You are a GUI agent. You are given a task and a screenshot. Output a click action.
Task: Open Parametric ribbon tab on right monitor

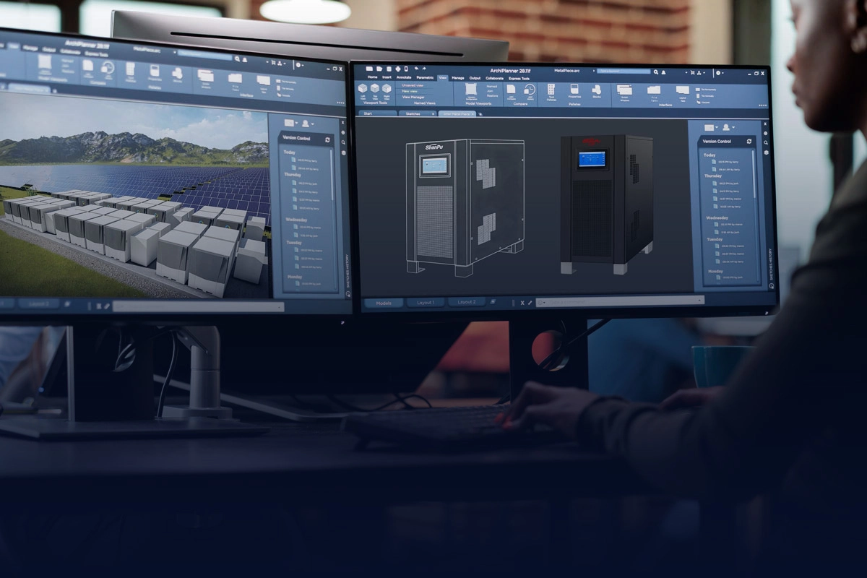425,77
